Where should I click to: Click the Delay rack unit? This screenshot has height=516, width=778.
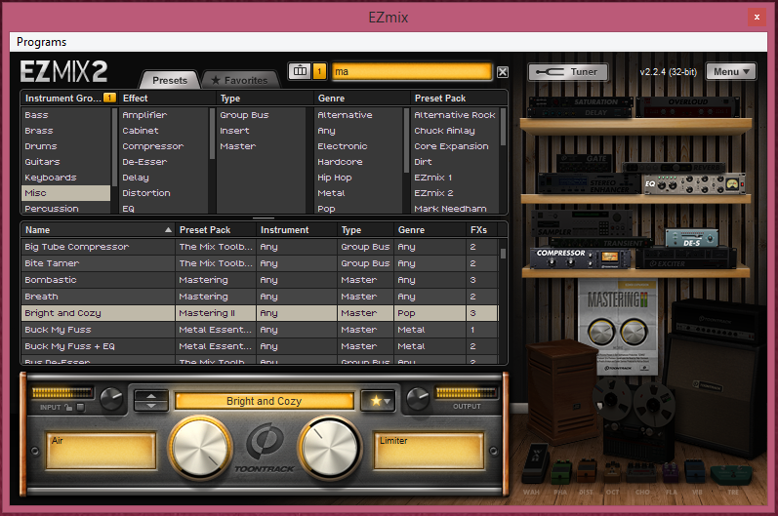point(581,112)
